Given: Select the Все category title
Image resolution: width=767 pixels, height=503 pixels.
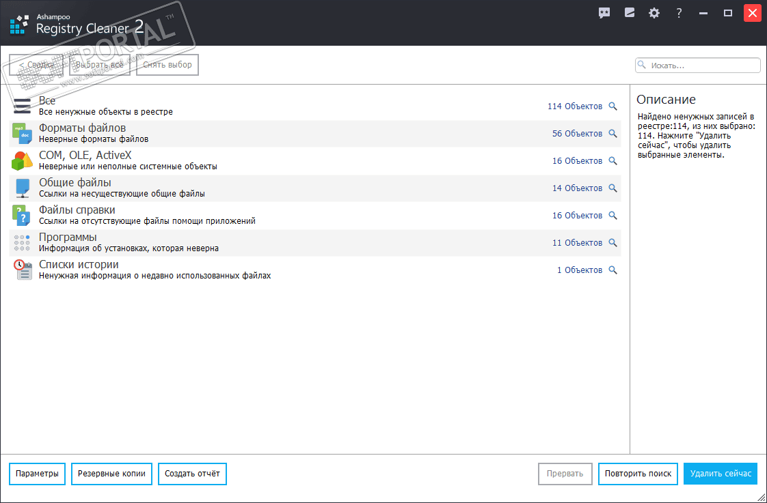Looking at the screenshot, I should pyautogui.click(x=47, y=100).
